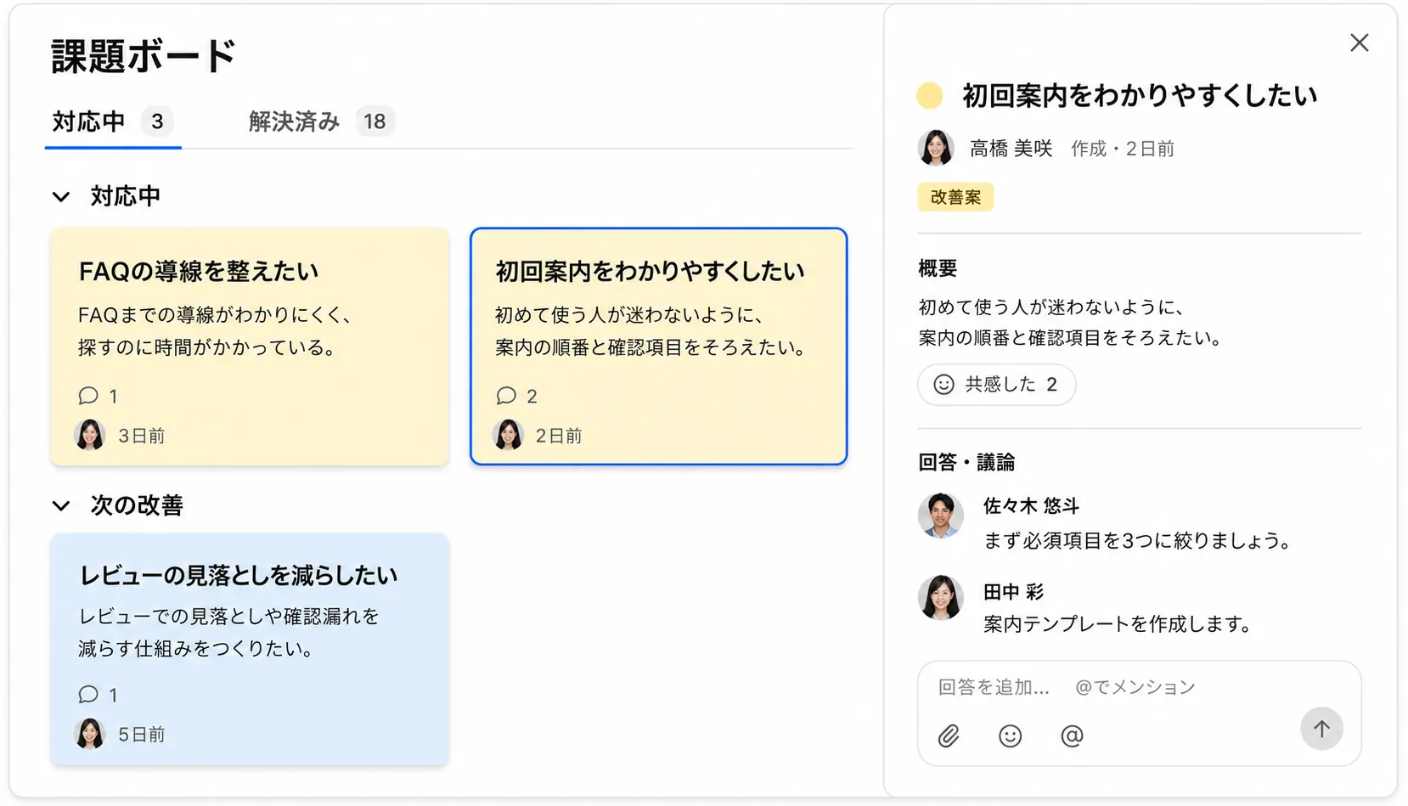This screenshot has height=806, width=1408.
Task: Click the 回答・議論 section label
Action: 966,463
